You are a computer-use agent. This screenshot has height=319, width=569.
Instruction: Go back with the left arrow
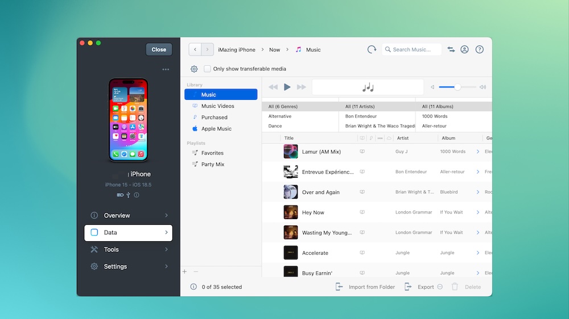click(x=195, y=49)
